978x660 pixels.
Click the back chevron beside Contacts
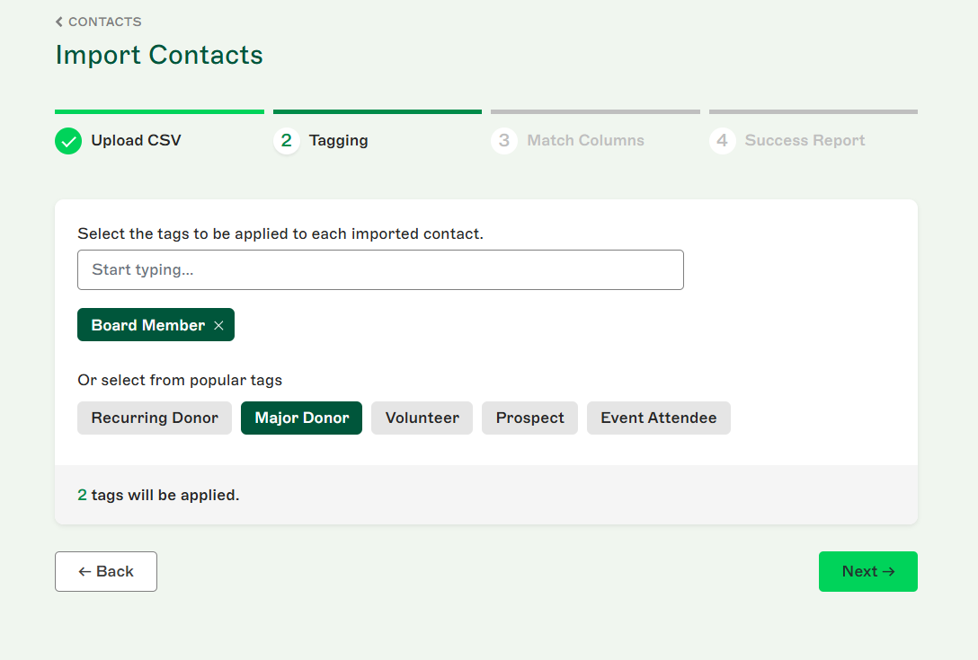(x=59, y=22)
